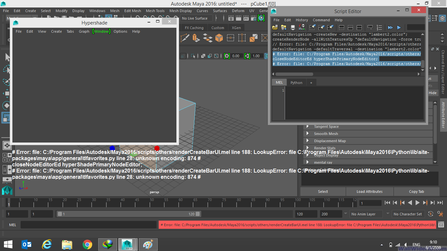Open Hypershade icon with green brackets

pos(261,18)
